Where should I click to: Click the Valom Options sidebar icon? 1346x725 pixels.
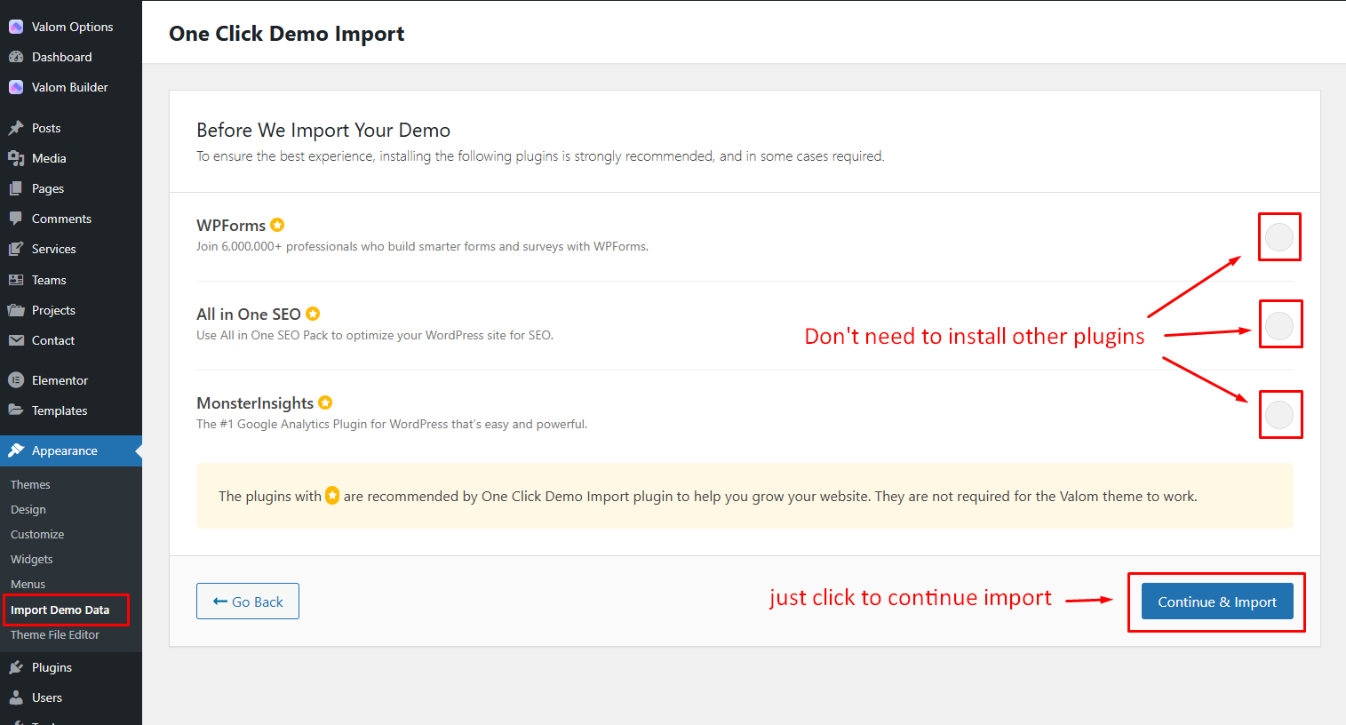coord(16,27)
